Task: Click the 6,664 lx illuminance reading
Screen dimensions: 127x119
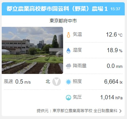Action: coord(113,82)
